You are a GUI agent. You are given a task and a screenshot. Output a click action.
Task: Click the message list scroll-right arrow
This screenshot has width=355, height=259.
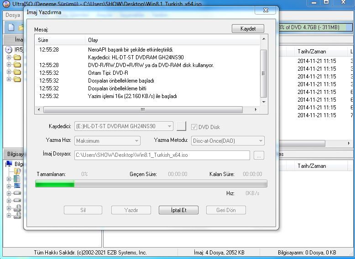pyautogui.click(x=256, y=110)
